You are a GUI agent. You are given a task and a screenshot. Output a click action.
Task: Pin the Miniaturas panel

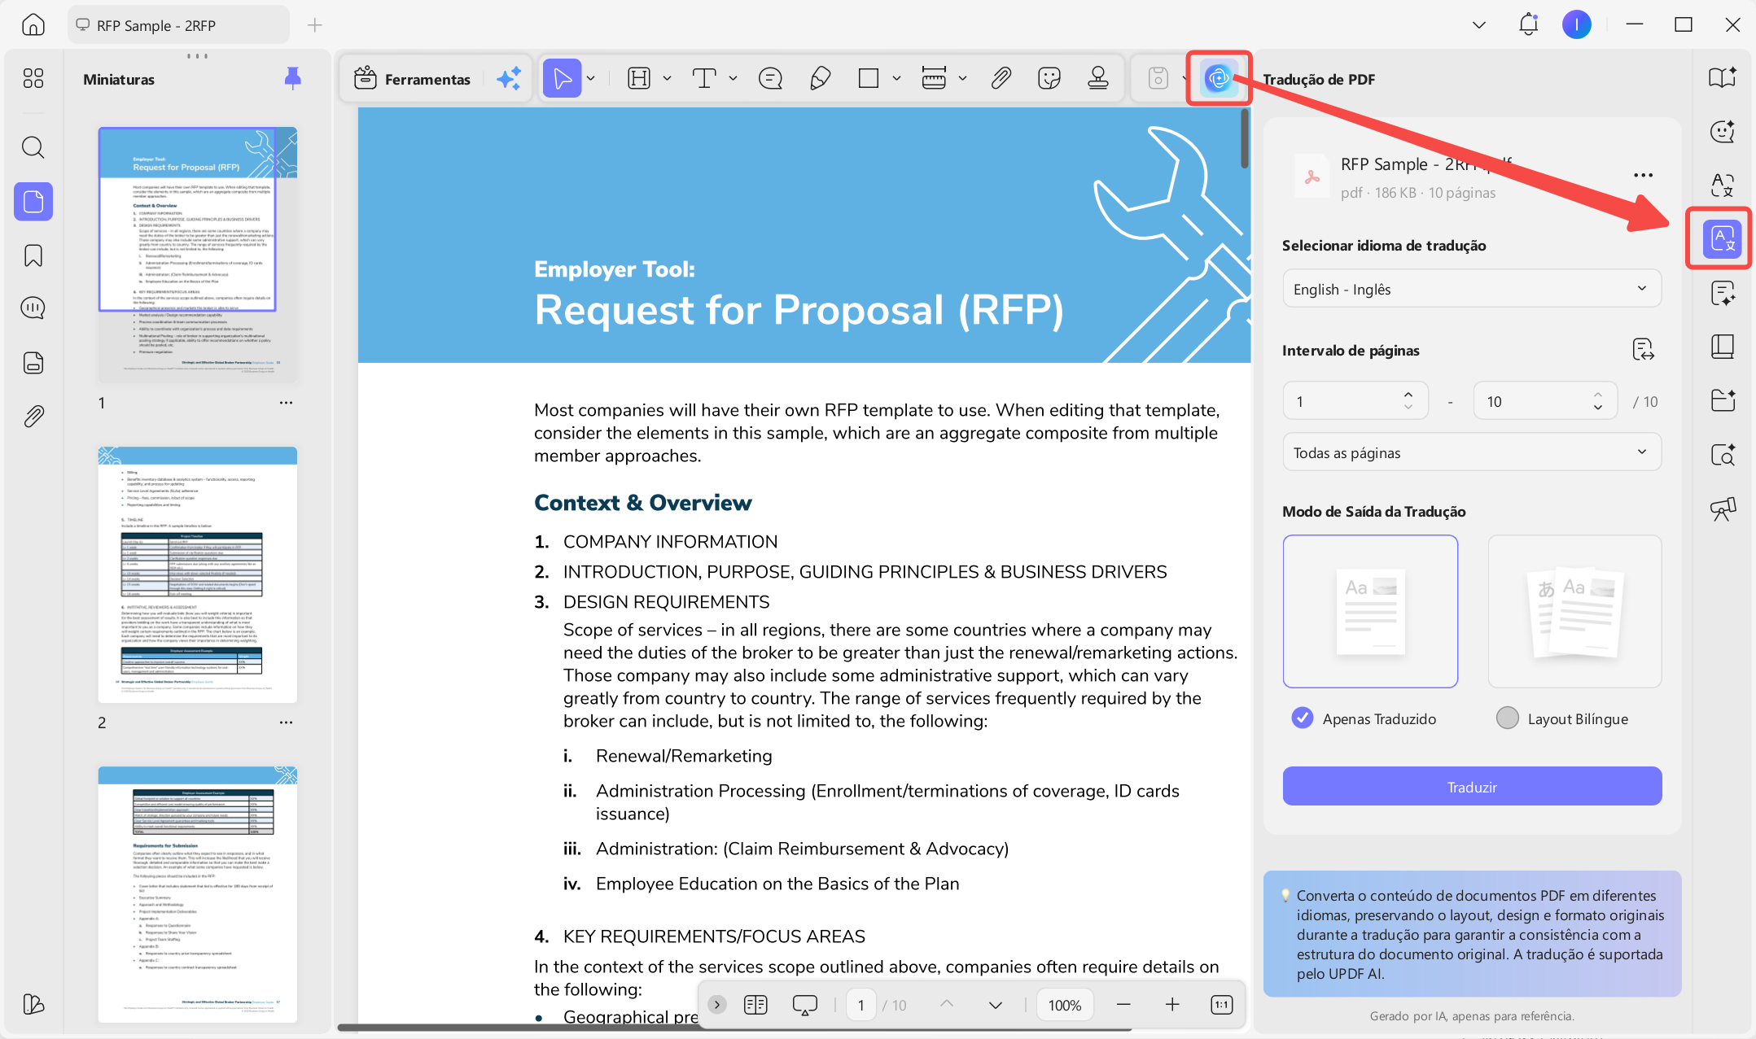293,78
